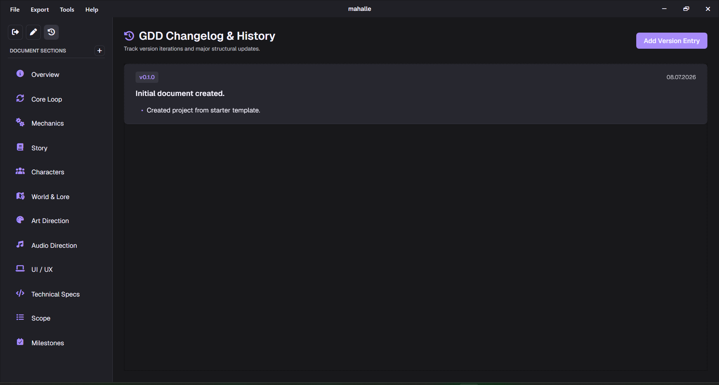Open the Export menu

(40, 9)
